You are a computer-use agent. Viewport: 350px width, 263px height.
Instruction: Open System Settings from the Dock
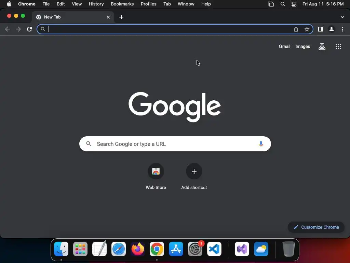pyautogui.click(x=195, y=249)
